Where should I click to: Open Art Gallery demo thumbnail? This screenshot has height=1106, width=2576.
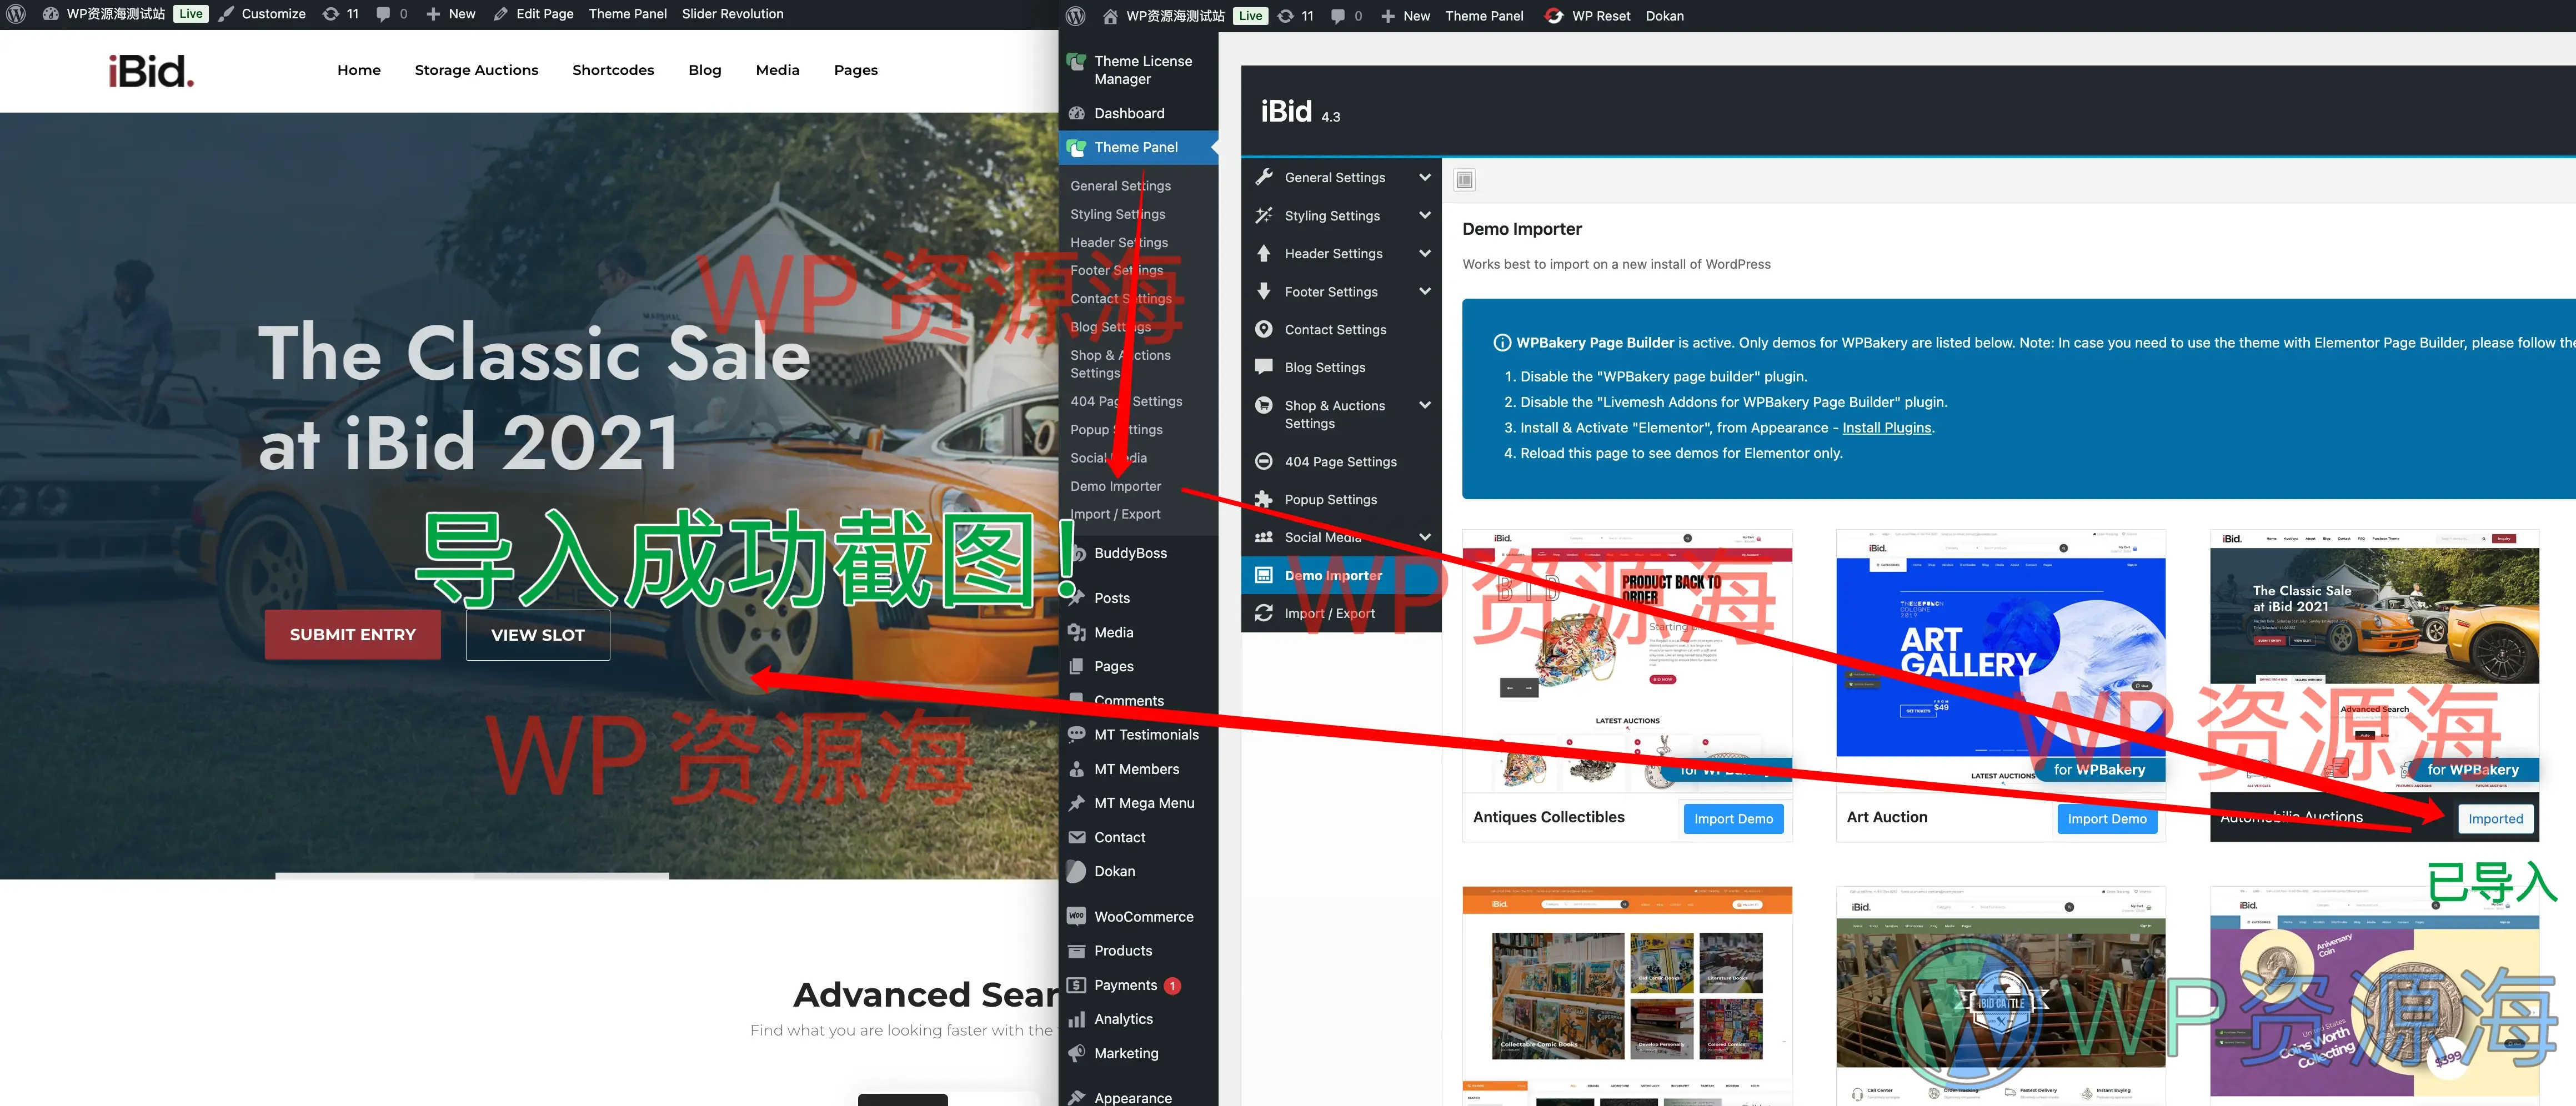[x=2000, y=660]
